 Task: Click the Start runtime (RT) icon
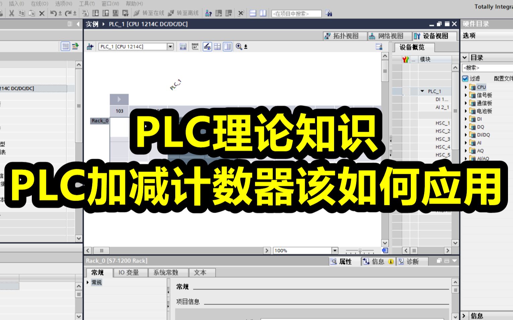(x=126, y=13)
